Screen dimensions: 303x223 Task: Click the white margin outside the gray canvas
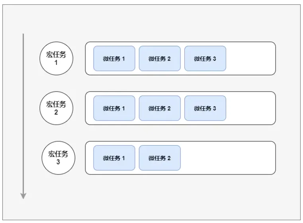(x=151, y=2)
